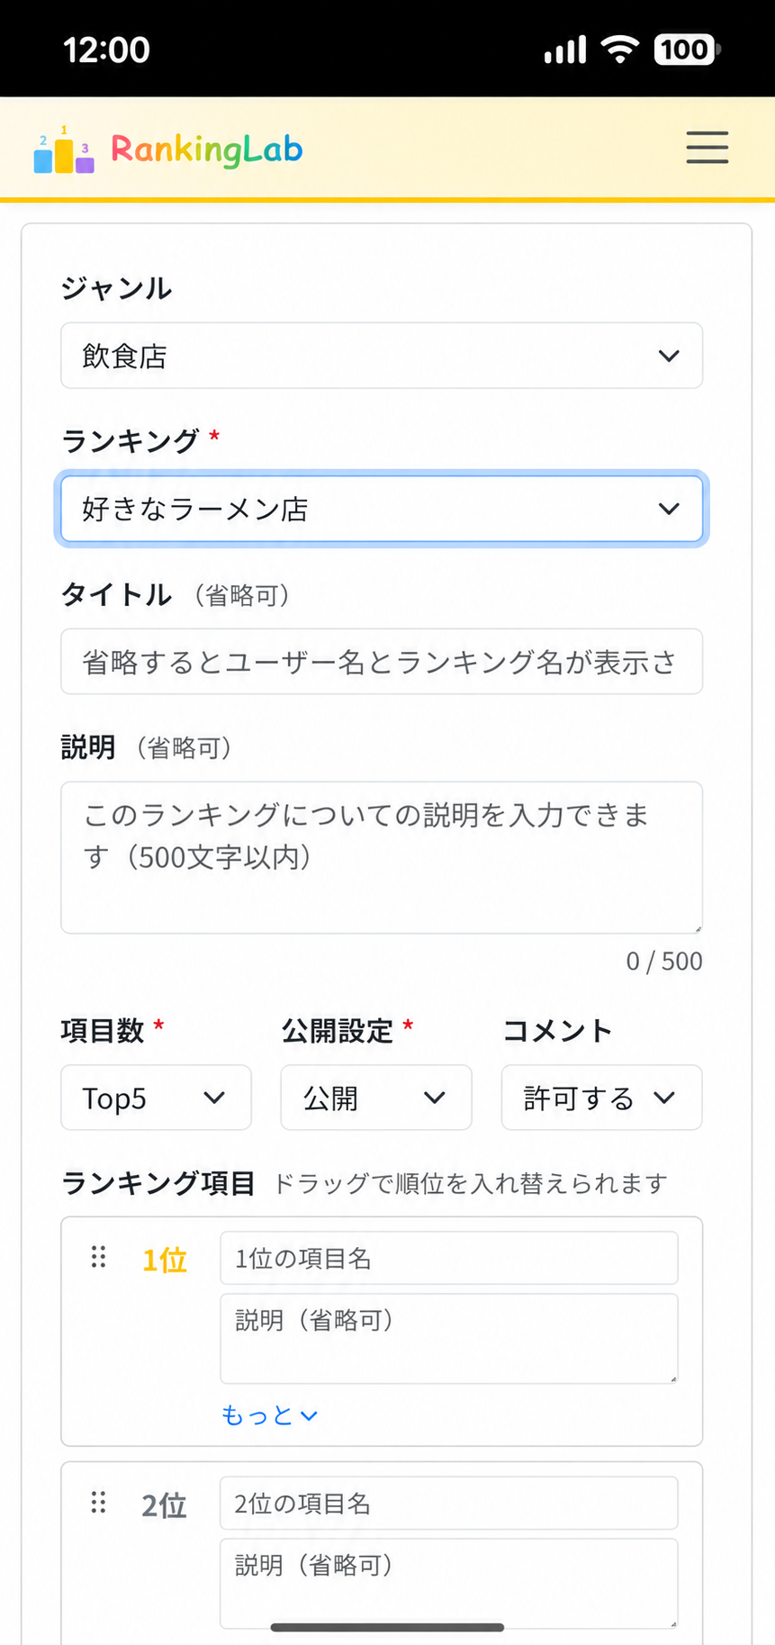Viewport: 775px width, 1645px height.
Task: Tap the drag handle for 1位
Action: (x=99, y=1257)
